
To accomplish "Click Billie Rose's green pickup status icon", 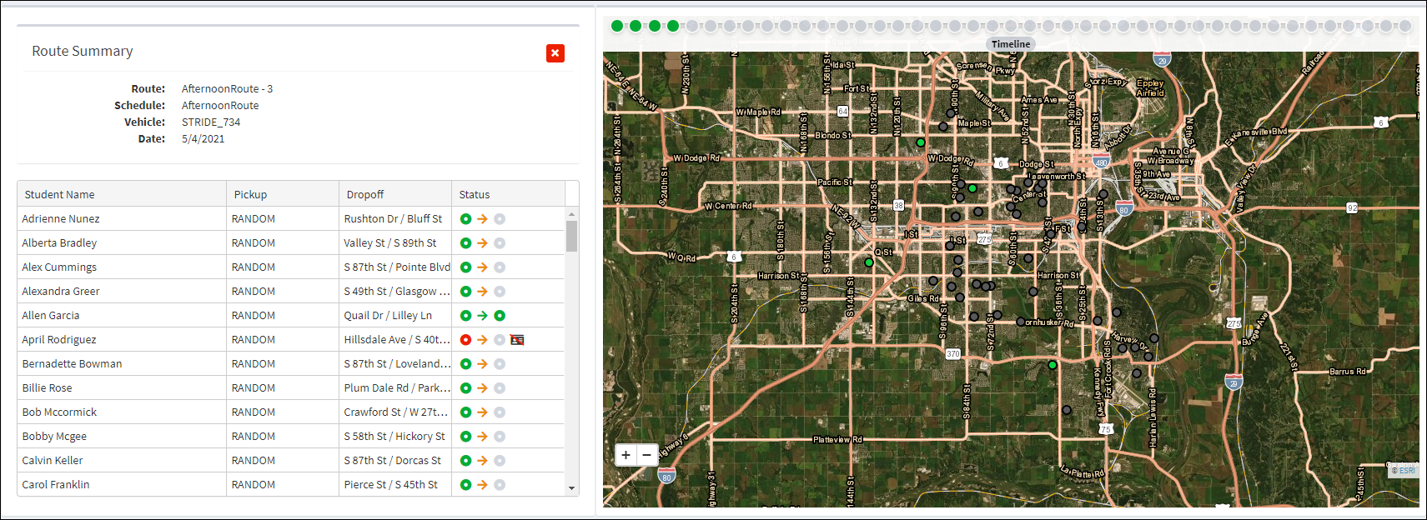I will (465, 388).
